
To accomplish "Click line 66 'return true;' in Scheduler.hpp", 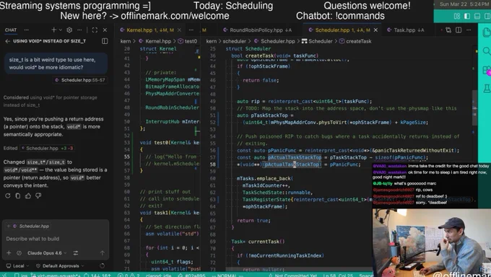I will pos(253,220).
